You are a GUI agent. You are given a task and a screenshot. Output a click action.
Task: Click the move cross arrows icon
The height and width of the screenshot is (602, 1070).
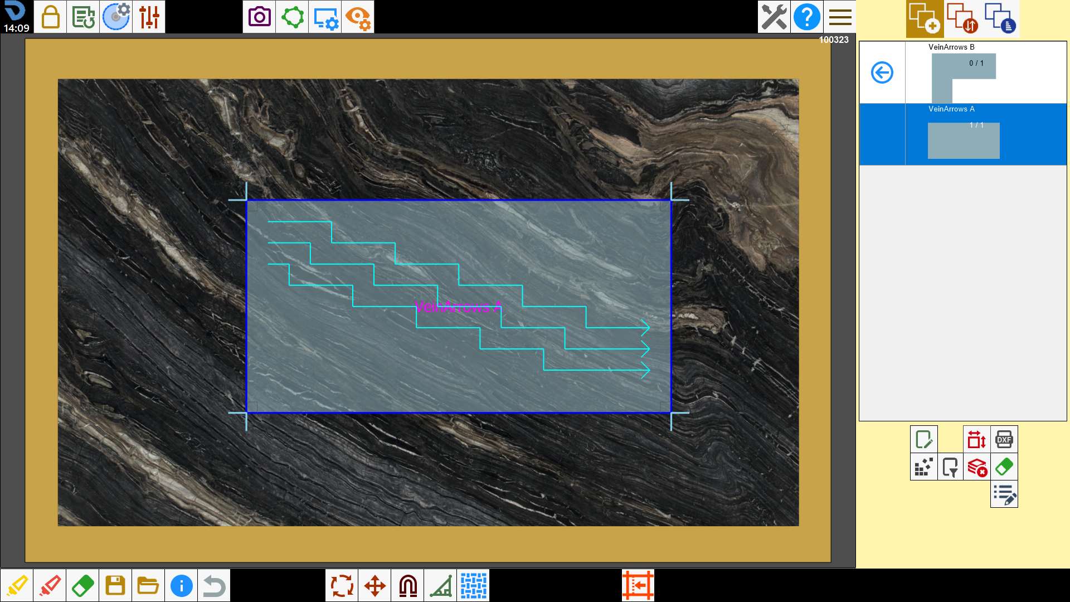(x=375, y=585)
